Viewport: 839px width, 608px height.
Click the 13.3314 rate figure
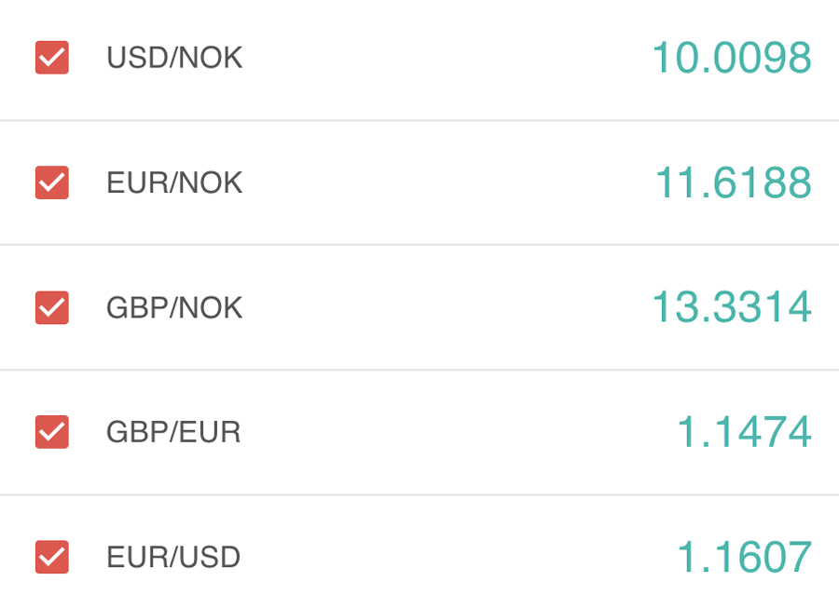tap(731, 307)
